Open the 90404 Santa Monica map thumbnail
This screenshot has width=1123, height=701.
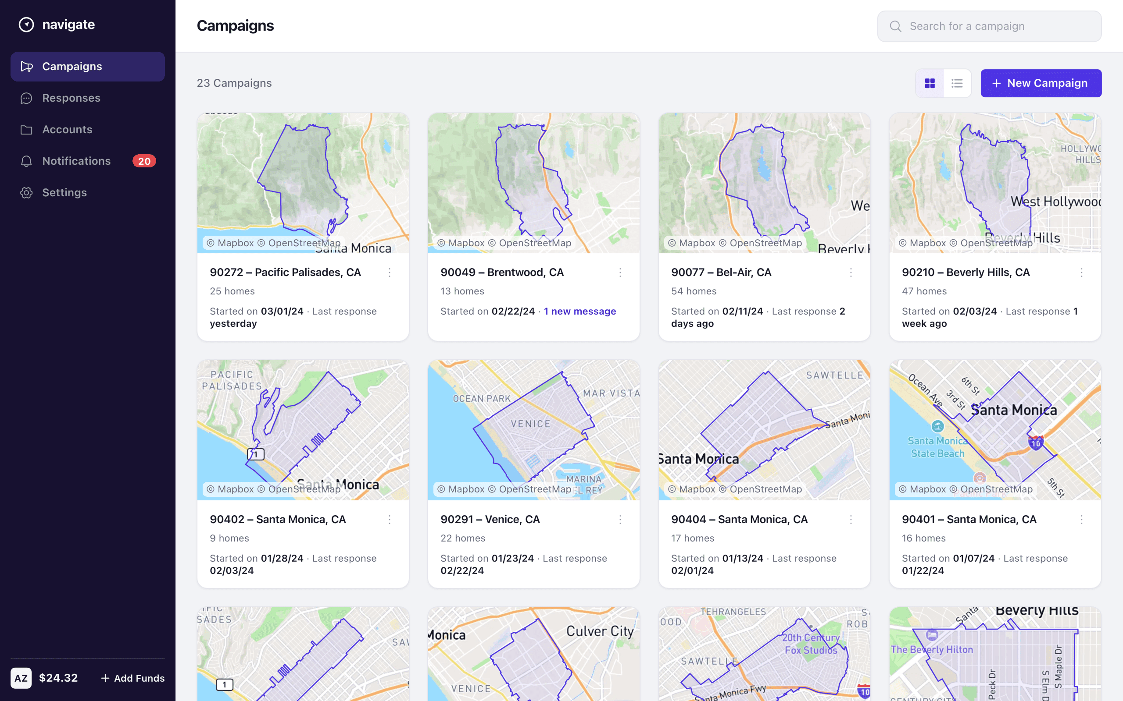pyautogui.click(x=764, y=430)
